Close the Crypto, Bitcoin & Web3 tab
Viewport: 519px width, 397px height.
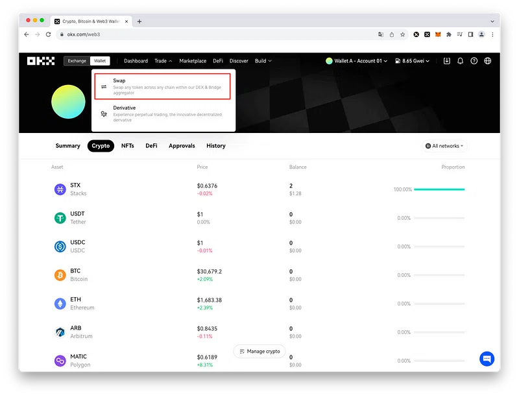click(127, 21)
